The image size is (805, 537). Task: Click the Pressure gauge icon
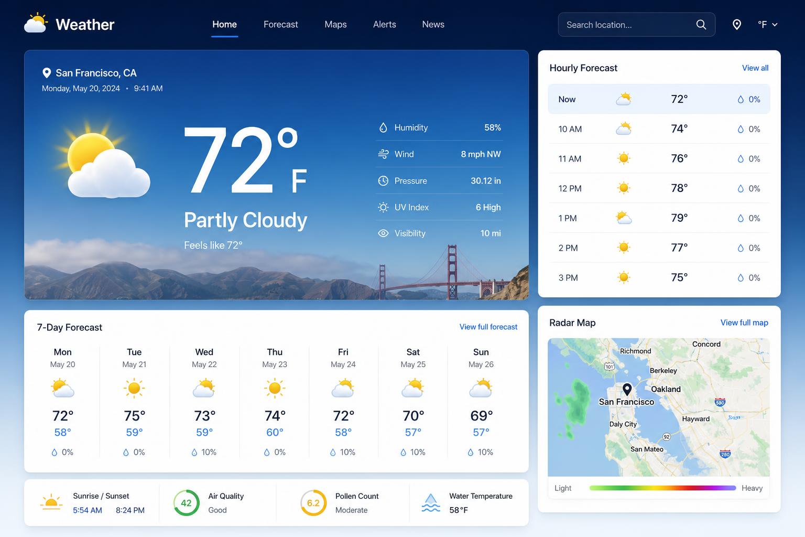[x=383, y=181]
